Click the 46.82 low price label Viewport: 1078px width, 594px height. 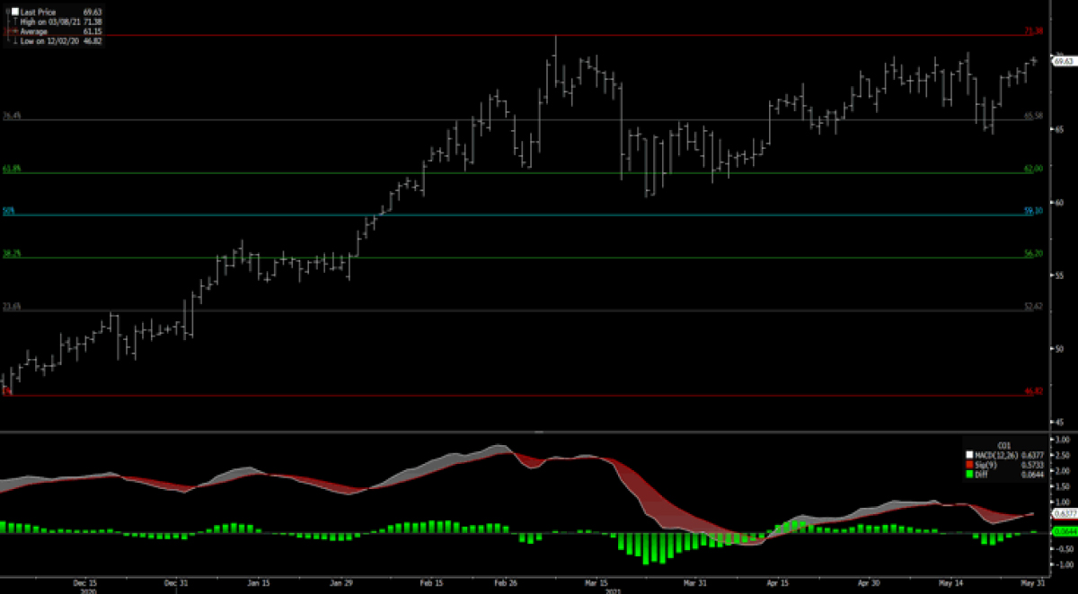click(x=1033, y=391)
